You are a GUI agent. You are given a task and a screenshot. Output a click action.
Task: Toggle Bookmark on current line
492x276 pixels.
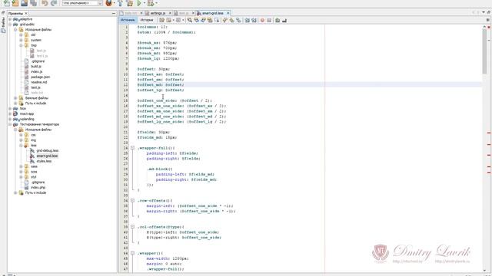[x=238, y=21]
